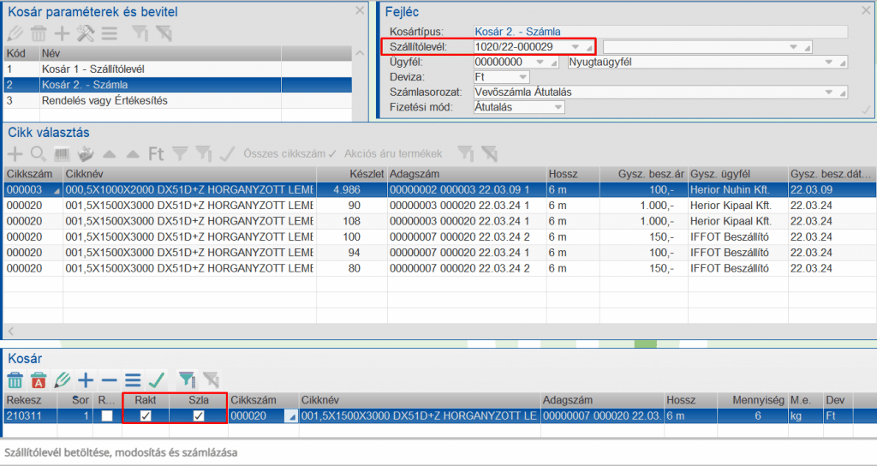Open the Szállítólevél dropdown

tap(576, 46)
